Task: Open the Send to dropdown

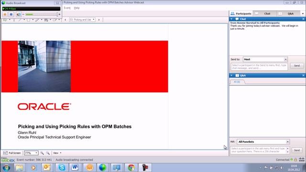Action: pos(265,59)
